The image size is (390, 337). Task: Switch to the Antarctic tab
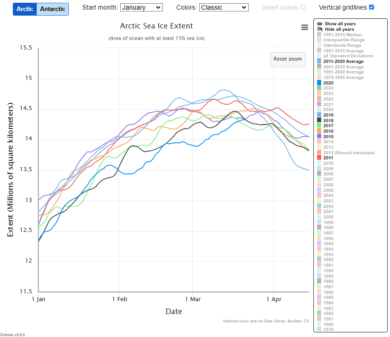tap(53, 9)
